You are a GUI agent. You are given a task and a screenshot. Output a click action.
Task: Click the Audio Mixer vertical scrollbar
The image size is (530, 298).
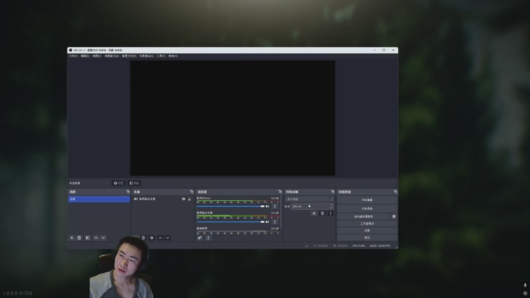pos(281,213)
